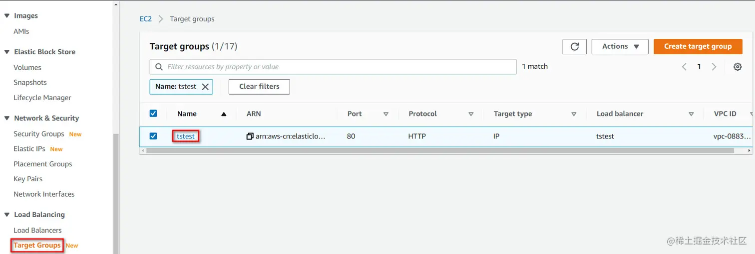This screenshot has height=254, width=755.
Task: Open Placement Groups in the sidebar
Action: [x=43, y=164]
